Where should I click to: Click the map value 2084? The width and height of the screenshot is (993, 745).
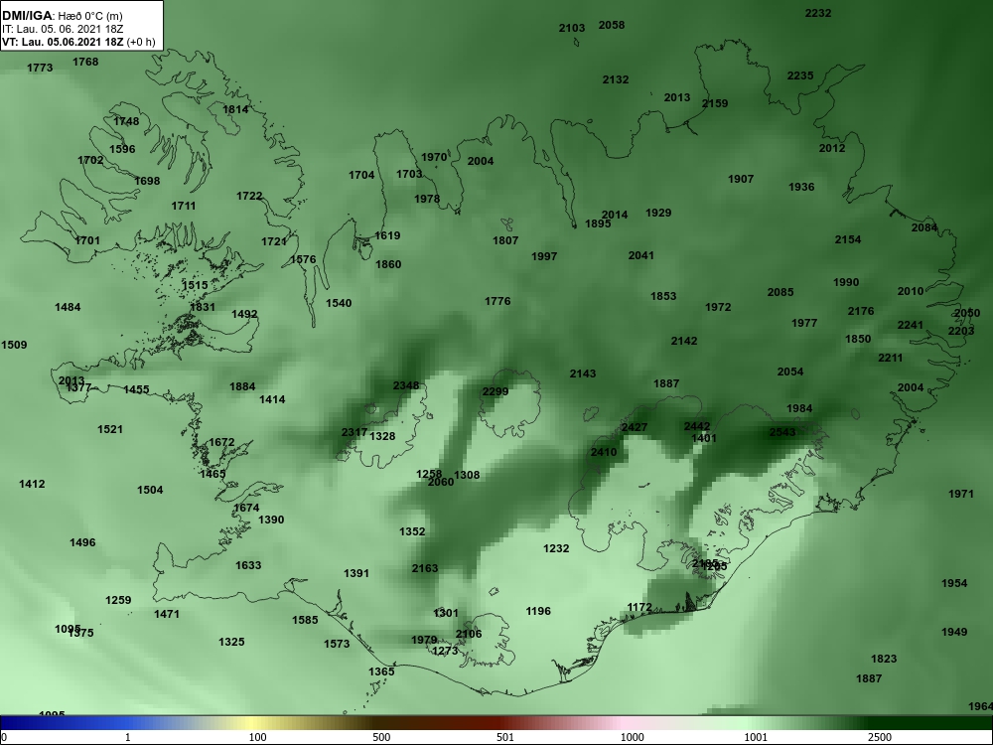(x=924, y=228)
